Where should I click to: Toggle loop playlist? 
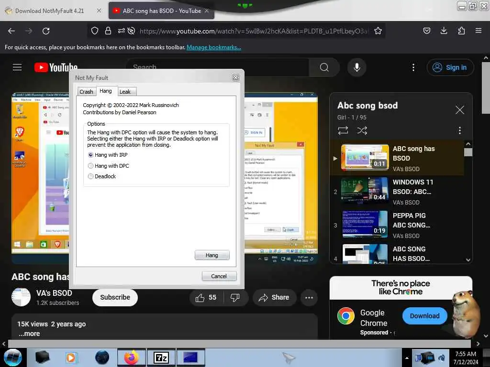[x=343, y=130]
